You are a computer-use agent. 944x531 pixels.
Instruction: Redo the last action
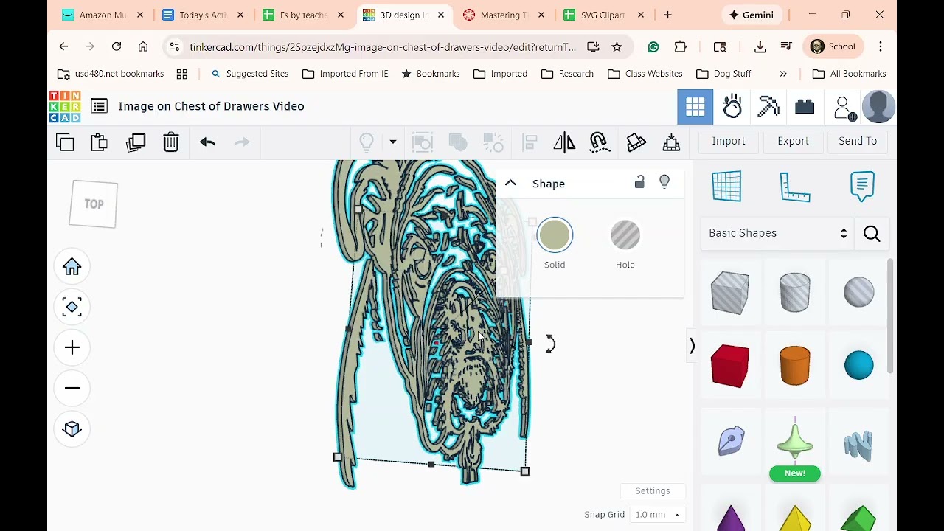pos(242,142)
